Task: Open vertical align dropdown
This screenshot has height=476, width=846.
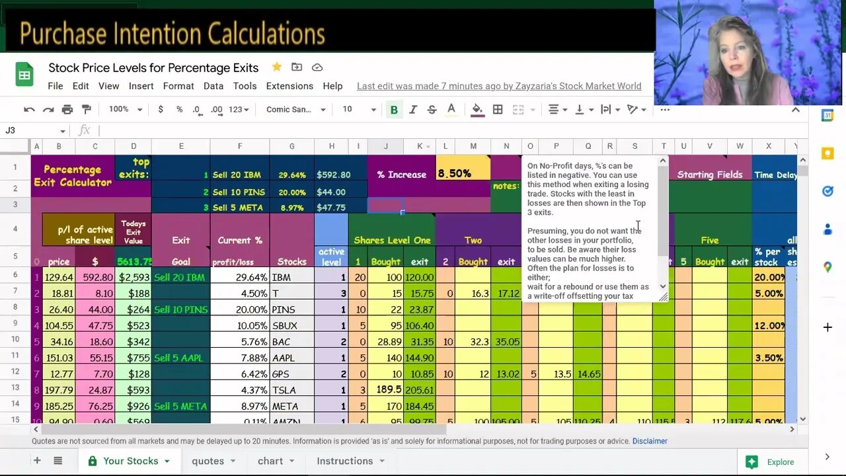Action: [x=584, y=110]
